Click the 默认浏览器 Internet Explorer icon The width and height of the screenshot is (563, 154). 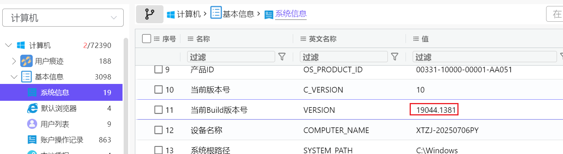pos(32,109)
